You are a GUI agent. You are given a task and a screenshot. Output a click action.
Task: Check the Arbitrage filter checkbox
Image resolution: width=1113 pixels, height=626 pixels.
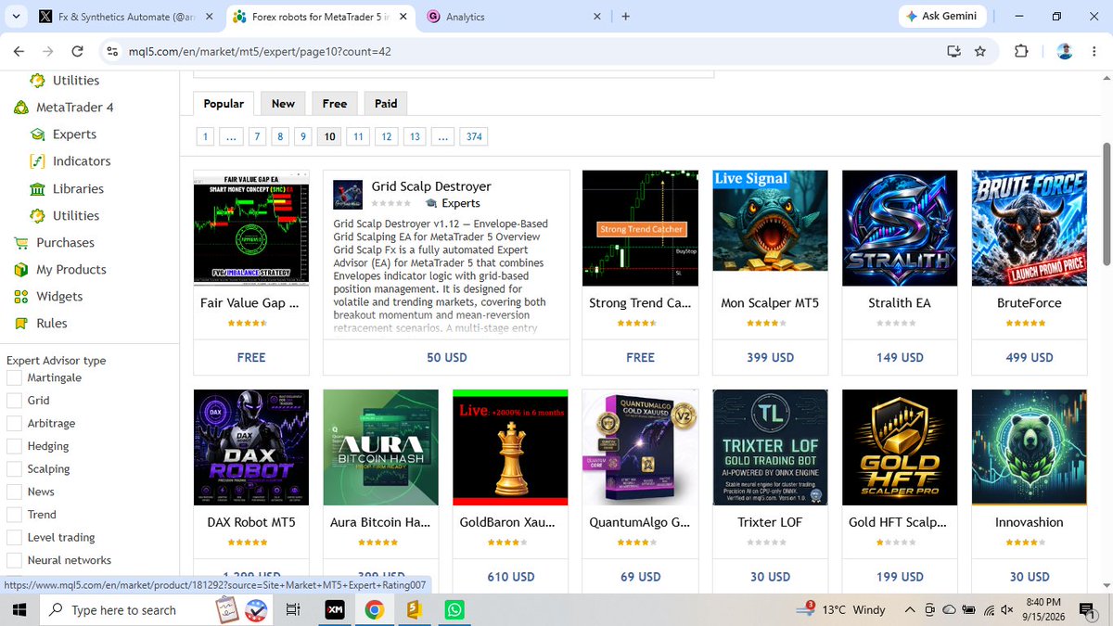click(x=14, y=424)
